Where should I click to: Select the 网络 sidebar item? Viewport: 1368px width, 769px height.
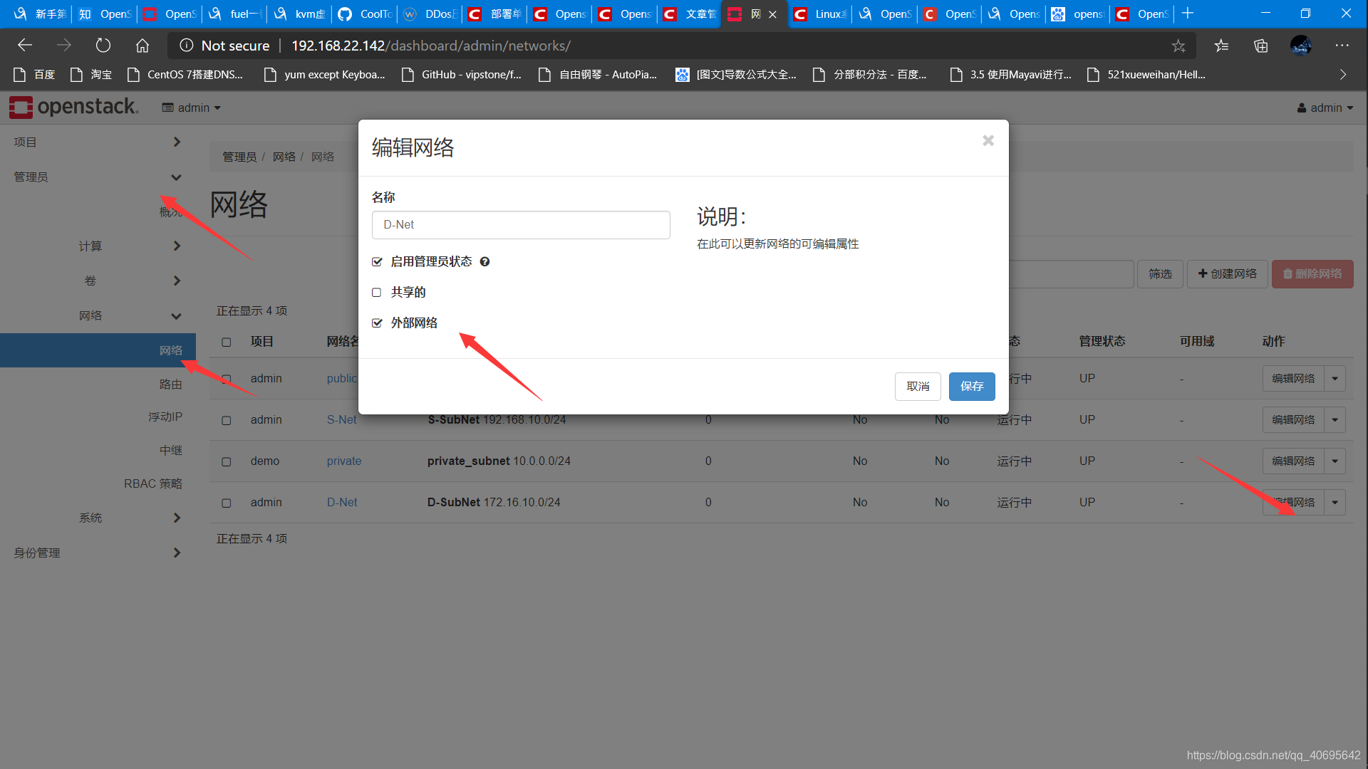[98, 350]
